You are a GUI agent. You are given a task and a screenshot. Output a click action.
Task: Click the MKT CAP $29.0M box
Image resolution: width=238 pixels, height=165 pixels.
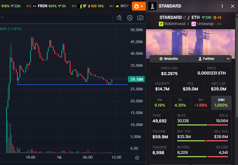pyautogui.click(x=218, y=87)
